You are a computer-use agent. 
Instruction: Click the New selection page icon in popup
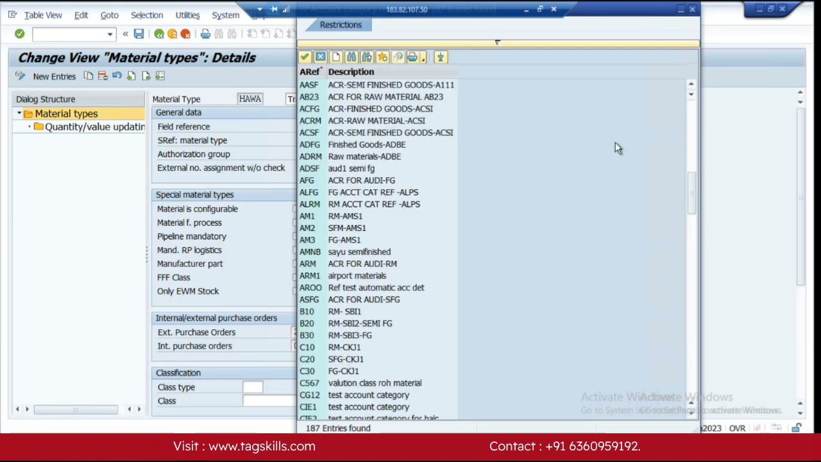(x=335, y=58)
